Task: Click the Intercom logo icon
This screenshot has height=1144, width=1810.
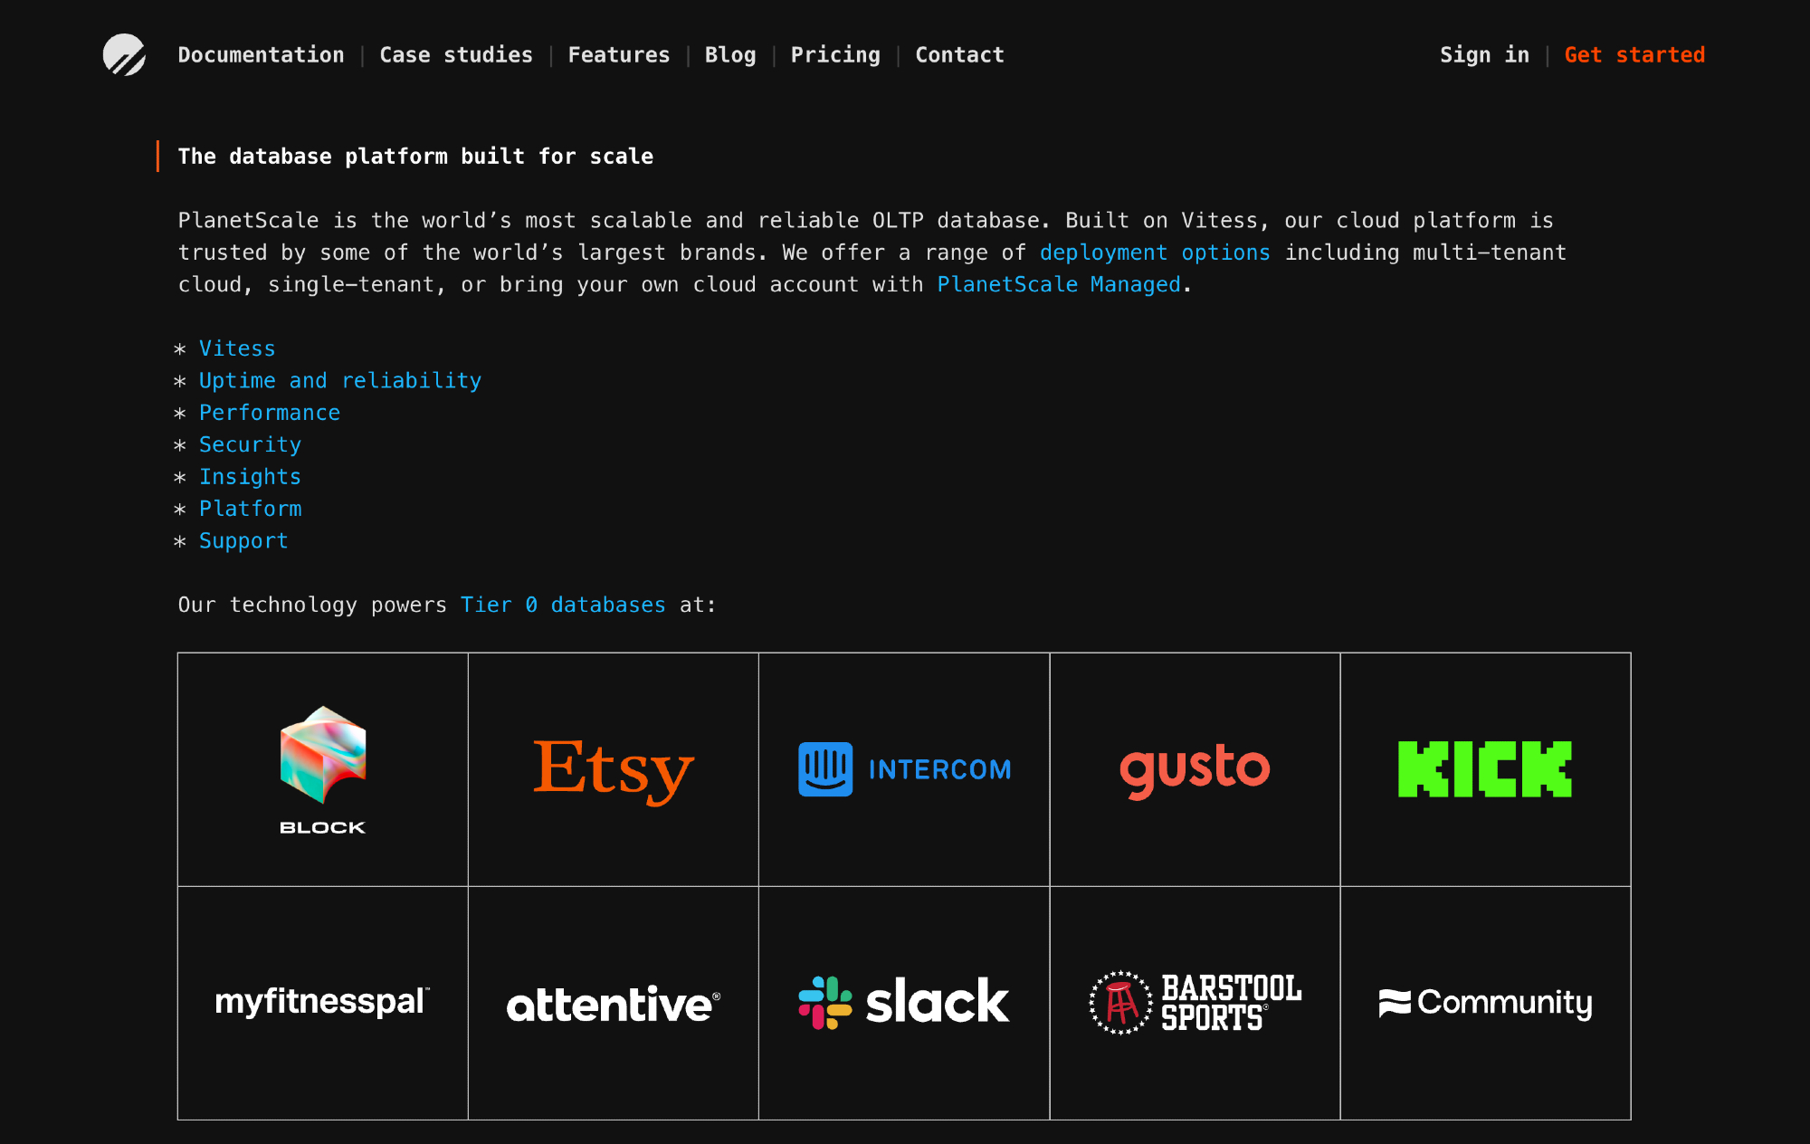Action: click(x=825, y=769)
